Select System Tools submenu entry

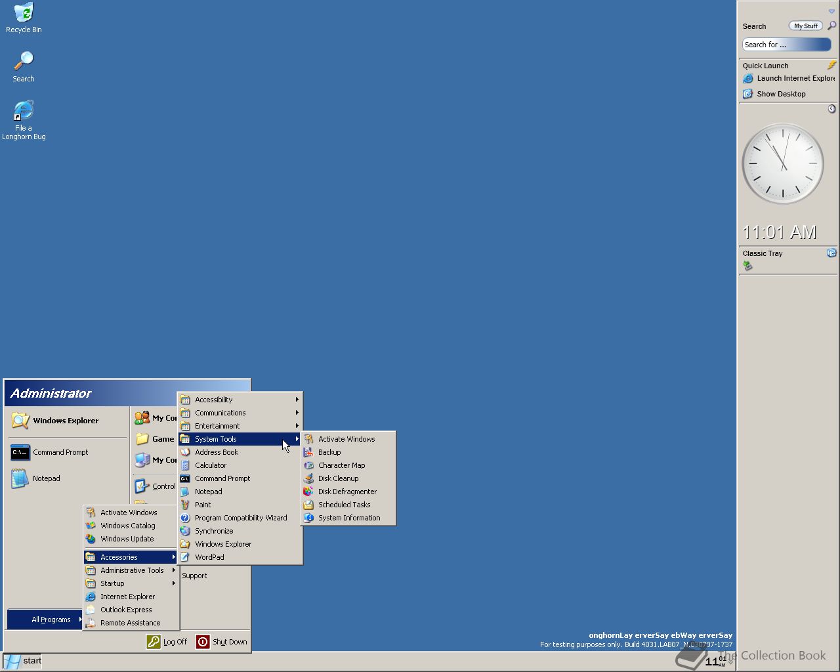pos(240,439)
